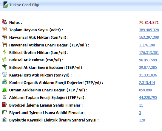Open the 3 bioethanol licensed companies link
This screenshot has width=162, height=131.
click(x=140, y=113)
